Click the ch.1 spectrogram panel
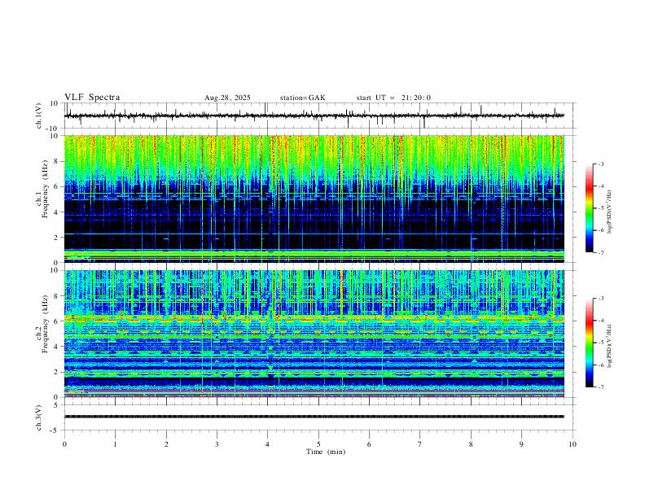Screen dimensions: 645x498 [x=314, y=199]
